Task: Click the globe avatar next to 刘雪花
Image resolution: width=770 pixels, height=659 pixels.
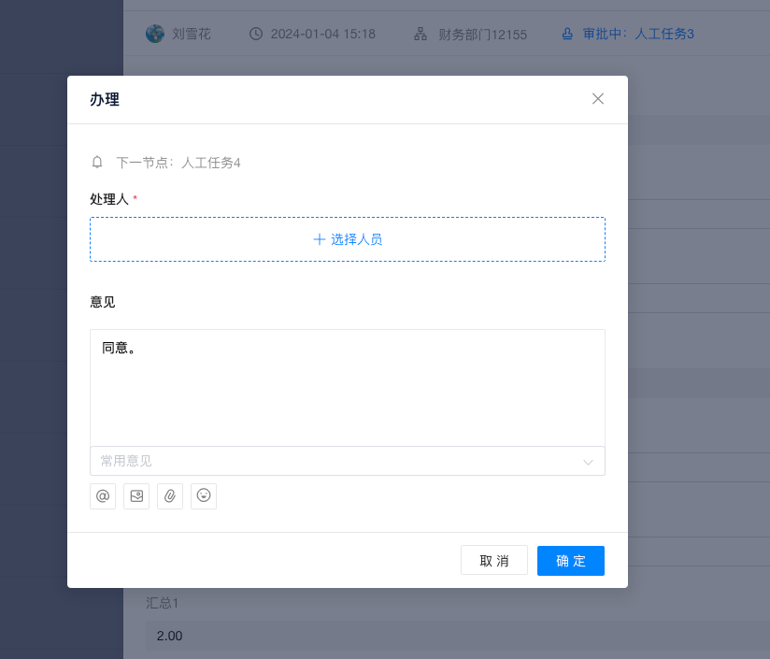Action: 154,34
